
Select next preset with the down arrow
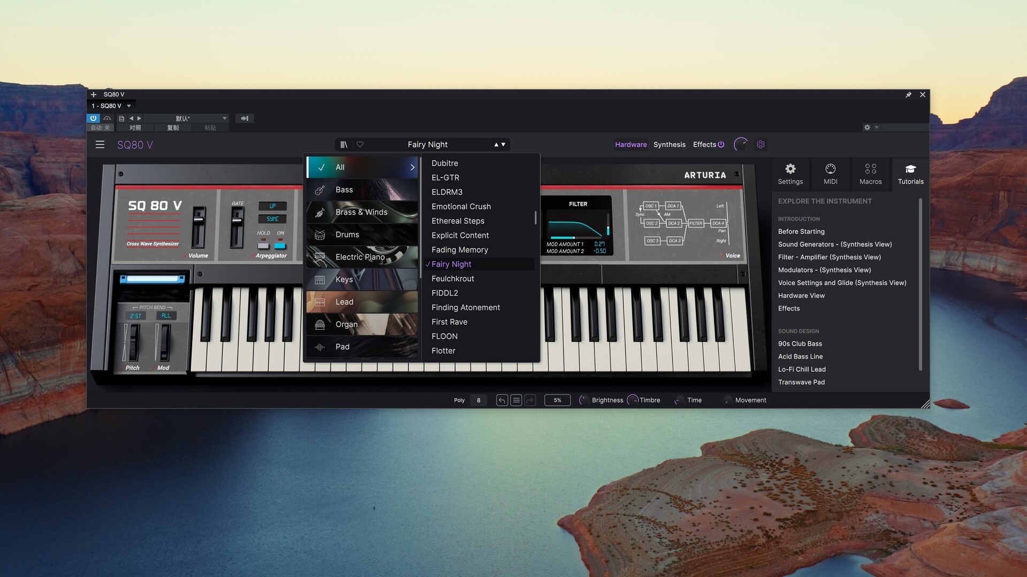(503, 145)
